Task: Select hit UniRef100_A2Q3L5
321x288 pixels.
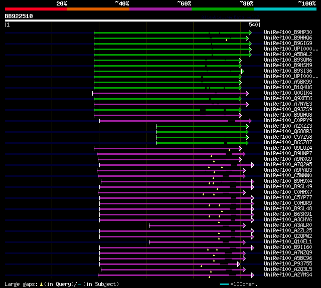Action: click(288, 269)
